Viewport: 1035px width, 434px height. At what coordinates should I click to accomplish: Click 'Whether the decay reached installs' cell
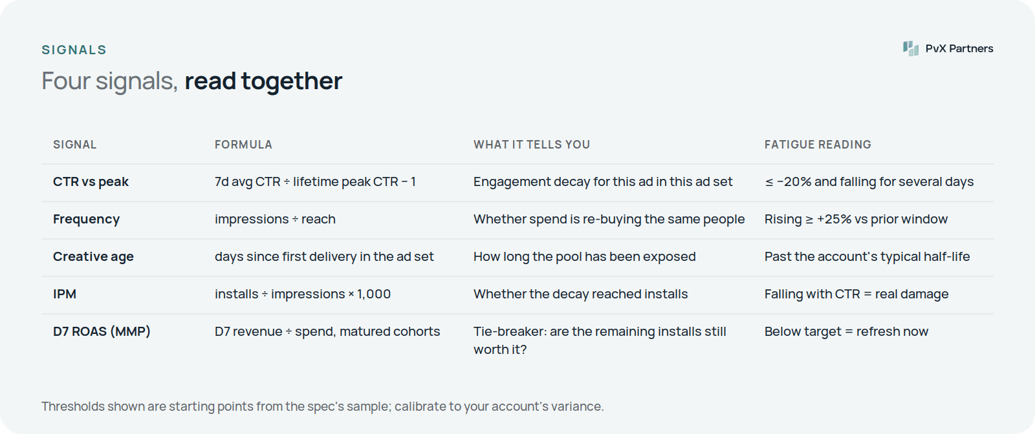[581, 294]
